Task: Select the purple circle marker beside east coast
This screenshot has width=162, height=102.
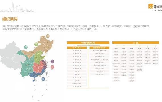Action: coord(52,61)
